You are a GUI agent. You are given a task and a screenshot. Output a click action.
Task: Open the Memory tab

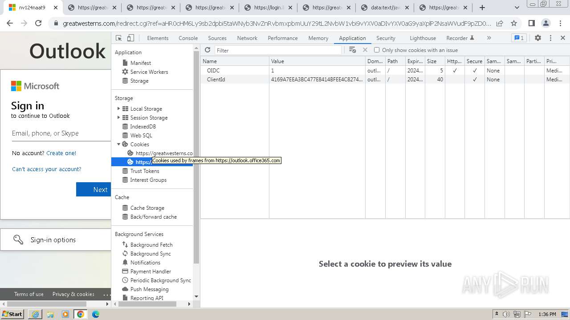pos(318,38)
